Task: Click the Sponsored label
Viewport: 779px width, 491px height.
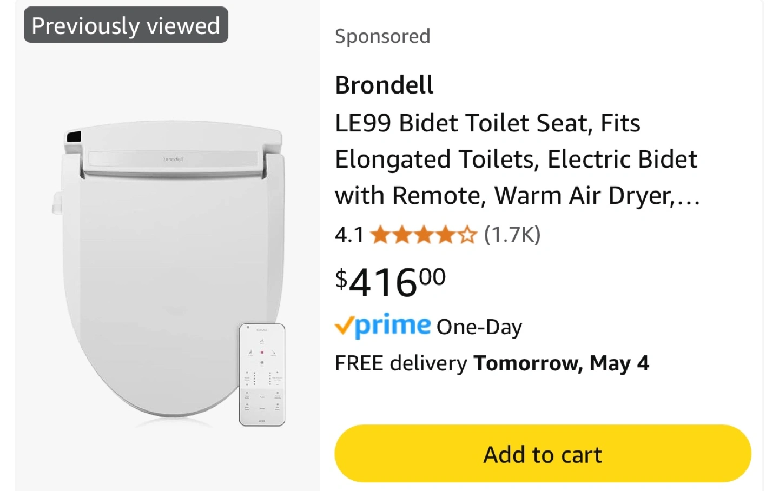Action: pyautogui.click(x=382, y=36)
